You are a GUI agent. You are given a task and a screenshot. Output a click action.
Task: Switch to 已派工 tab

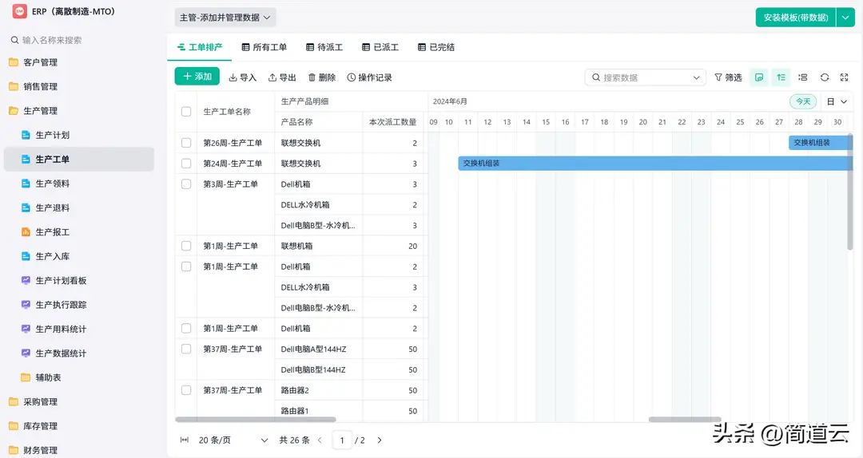click(380, 47)
